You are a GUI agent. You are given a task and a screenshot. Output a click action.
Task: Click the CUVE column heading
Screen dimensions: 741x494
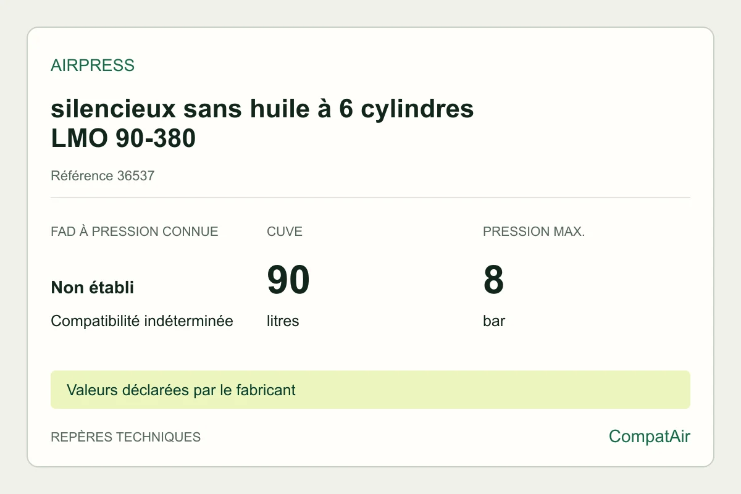coord(285,232)
